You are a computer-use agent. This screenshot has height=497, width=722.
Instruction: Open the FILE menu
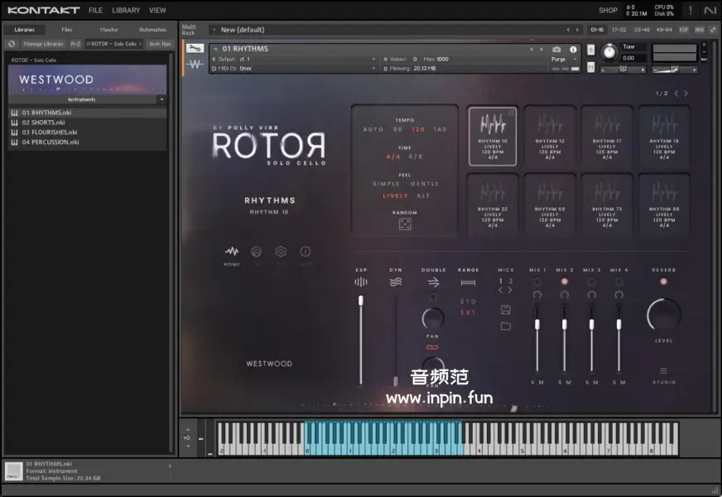pyautogui.click(x=95, y=11)
